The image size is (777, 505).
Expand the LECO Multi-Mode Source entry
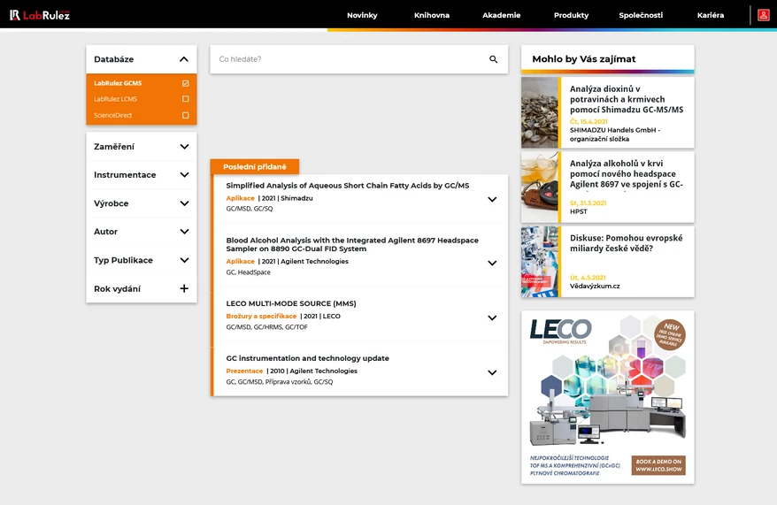(492, 318)
